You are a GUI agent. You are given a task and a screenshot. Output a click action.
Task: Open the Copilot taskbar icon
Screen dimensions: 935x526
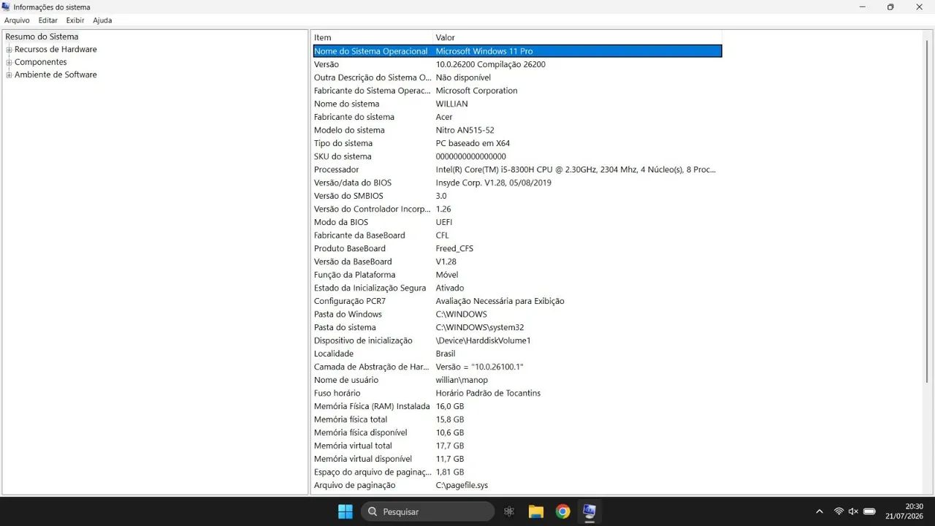[509, 511]
